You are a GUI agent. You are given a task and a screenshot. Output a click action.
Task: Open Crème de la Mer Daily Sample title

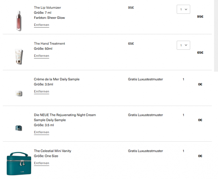tap(57, 79)
